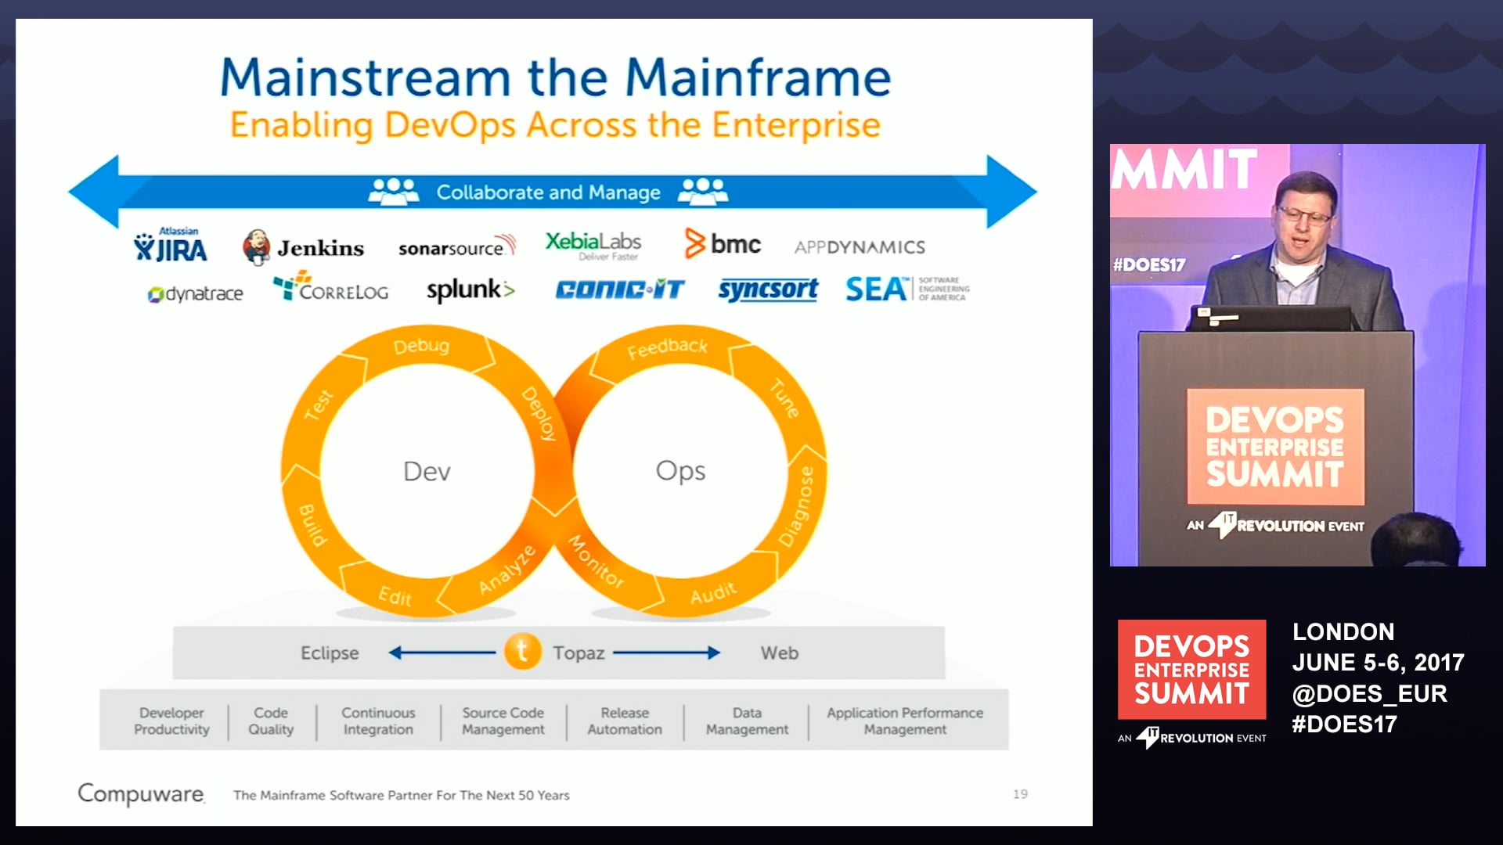The width and height of the screenshot is (1503, 845).
Task: Click the @DOES_EUR handle text
Action: [1369, 693]
